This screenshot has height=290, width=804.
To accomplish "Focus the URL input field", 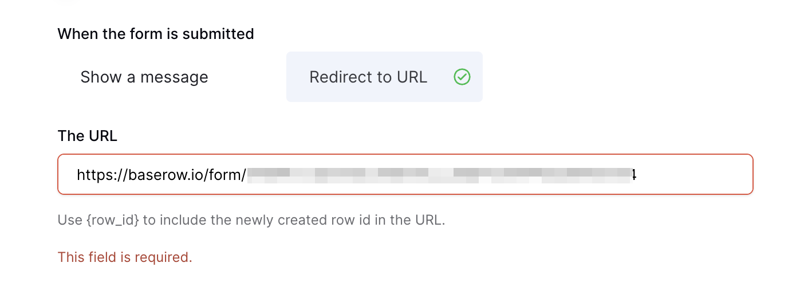I will tap(405, 174).
